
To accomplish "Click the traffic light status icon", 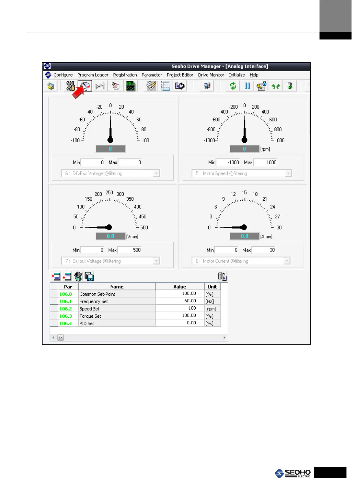I will (x=290, y=86).
